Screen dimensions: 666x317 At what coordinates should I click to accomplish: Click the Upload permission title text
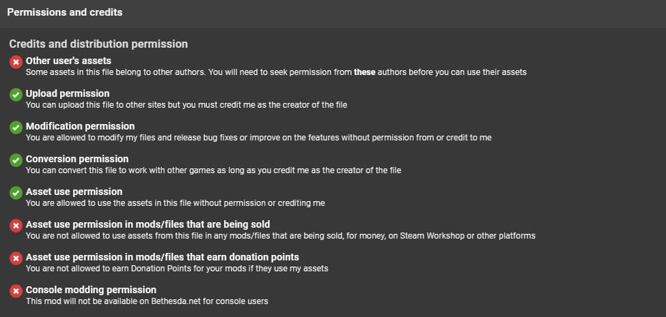pos(68,93)
